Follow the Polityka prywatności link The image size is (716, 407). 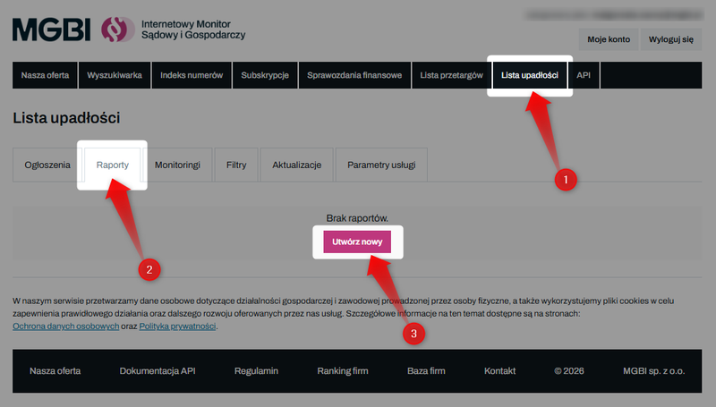[177, 326]
